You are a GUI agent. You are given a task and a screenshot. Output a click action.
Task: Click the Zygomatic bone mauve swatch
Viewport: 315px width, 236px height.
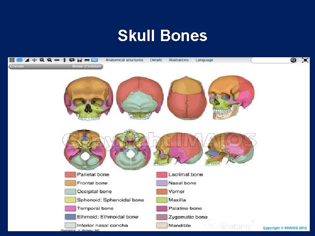(x=162, y=217)
